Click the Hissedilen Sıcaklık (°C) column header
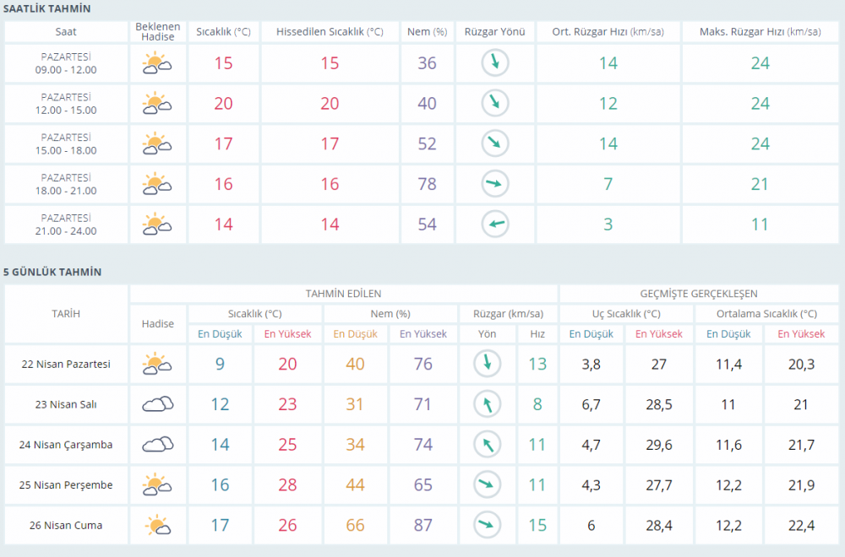The image size is (845, 557). [x=330, y=32]
